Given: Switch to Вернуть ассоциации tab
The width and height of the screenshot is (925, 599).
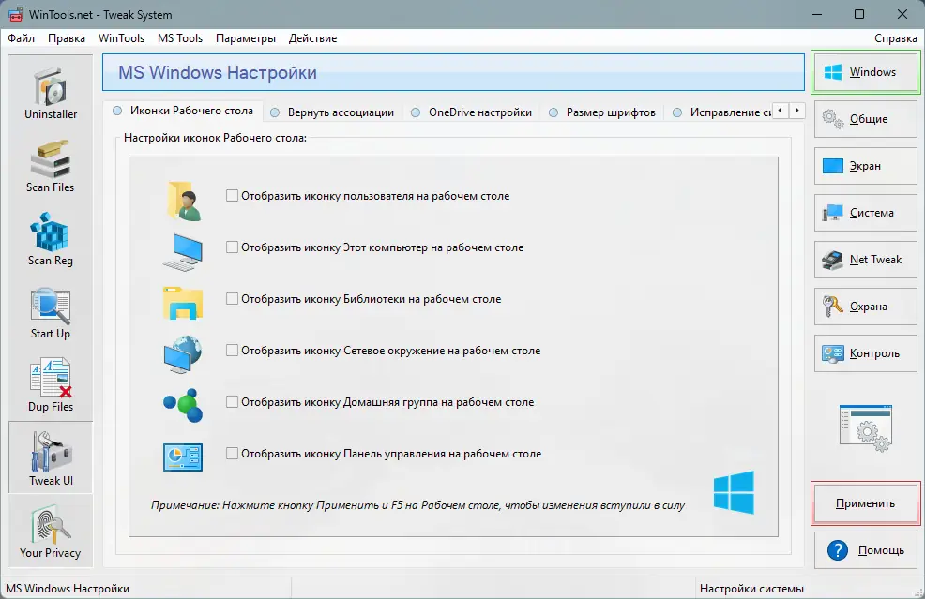Looking at the screenshot, I should pos(333,112).
